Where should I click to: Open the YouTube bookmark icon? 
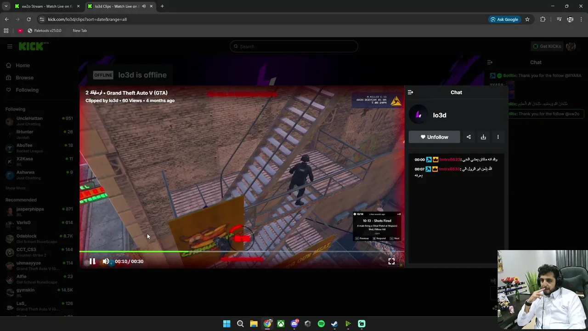(20, 31)
